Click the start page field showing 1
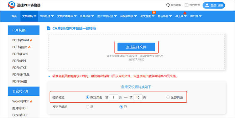Image resolution: width=235 pixels, height=118 pixels. click(113, 97)
